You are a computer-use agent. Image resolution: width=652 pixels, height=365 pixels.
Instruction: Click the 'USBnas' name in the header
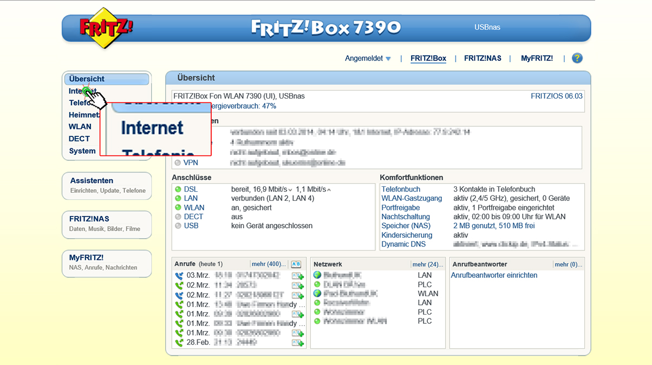click(x=487, y=27)
